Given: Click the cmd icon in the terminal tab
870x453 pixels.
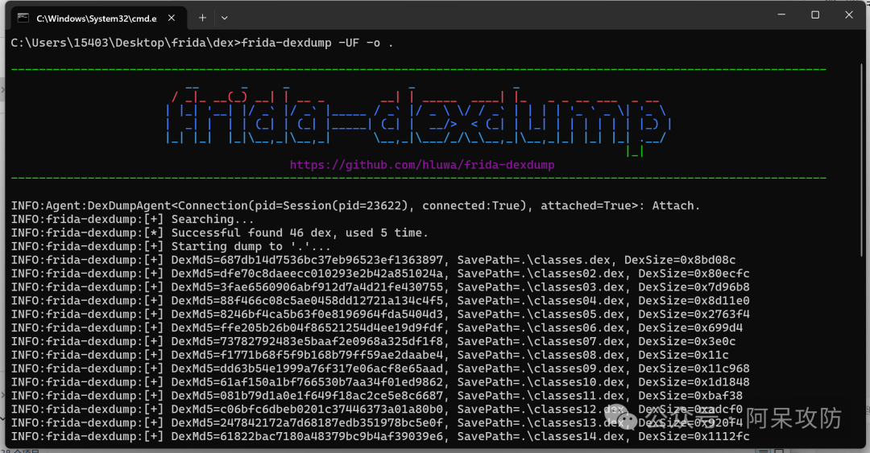Looking at the screenshot, I should click(x=23, y=18).
